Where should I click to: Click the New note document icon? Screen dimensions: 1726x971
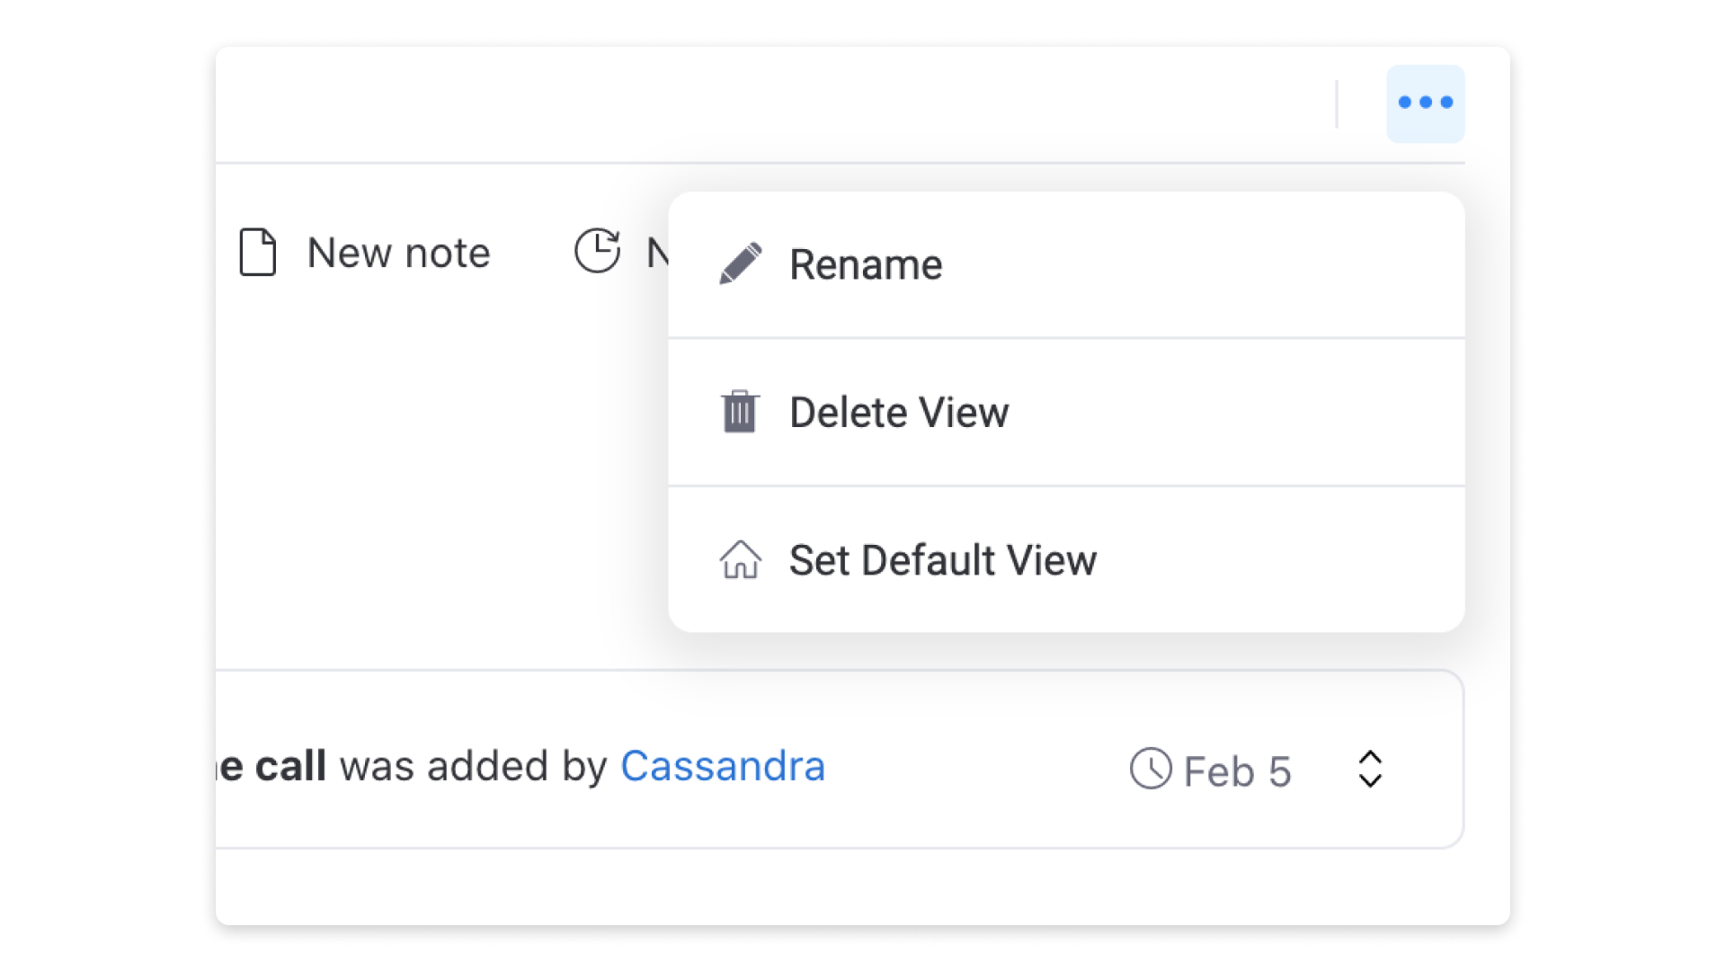click(x=257, y=252)
